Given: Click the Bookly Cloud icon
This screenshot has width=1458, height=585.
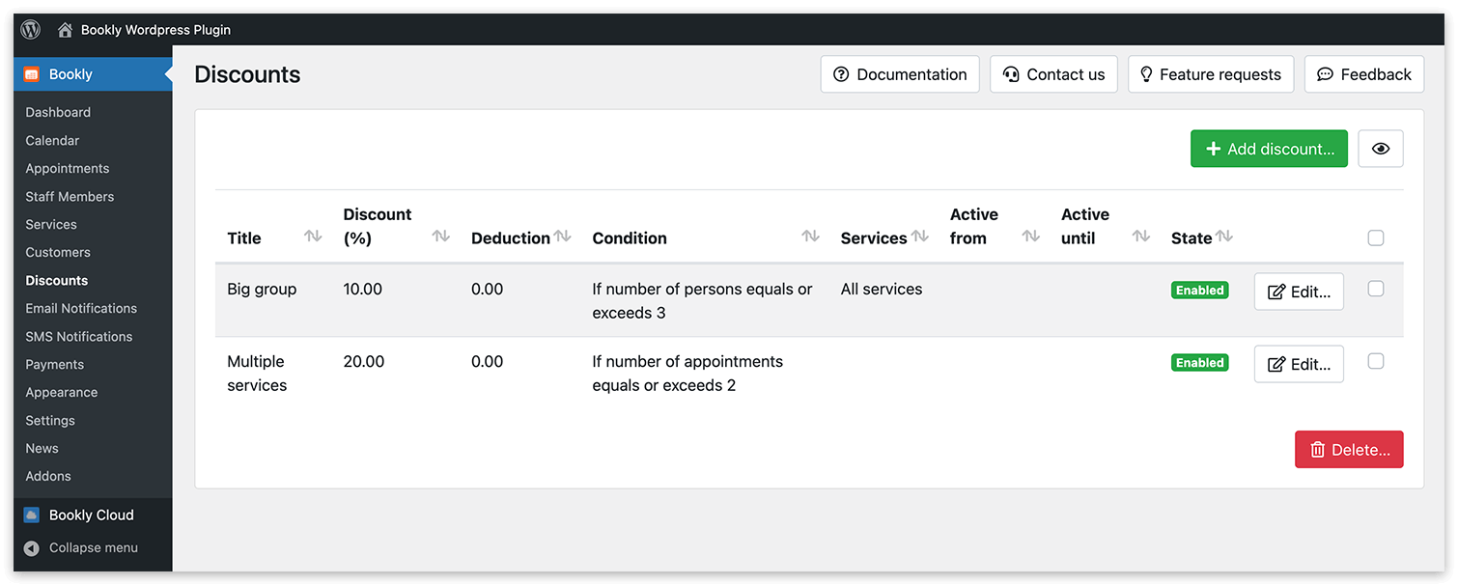Looking at the screenshot, I should click(32, 515).
